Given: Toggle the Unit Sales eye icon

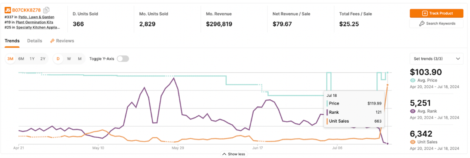Looking at the screenshot, I should tap(413, 142).
